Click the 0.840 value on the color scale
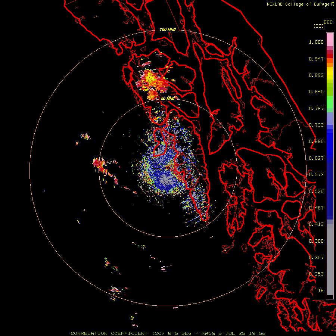The image size is (336, 336). (316, 92)
